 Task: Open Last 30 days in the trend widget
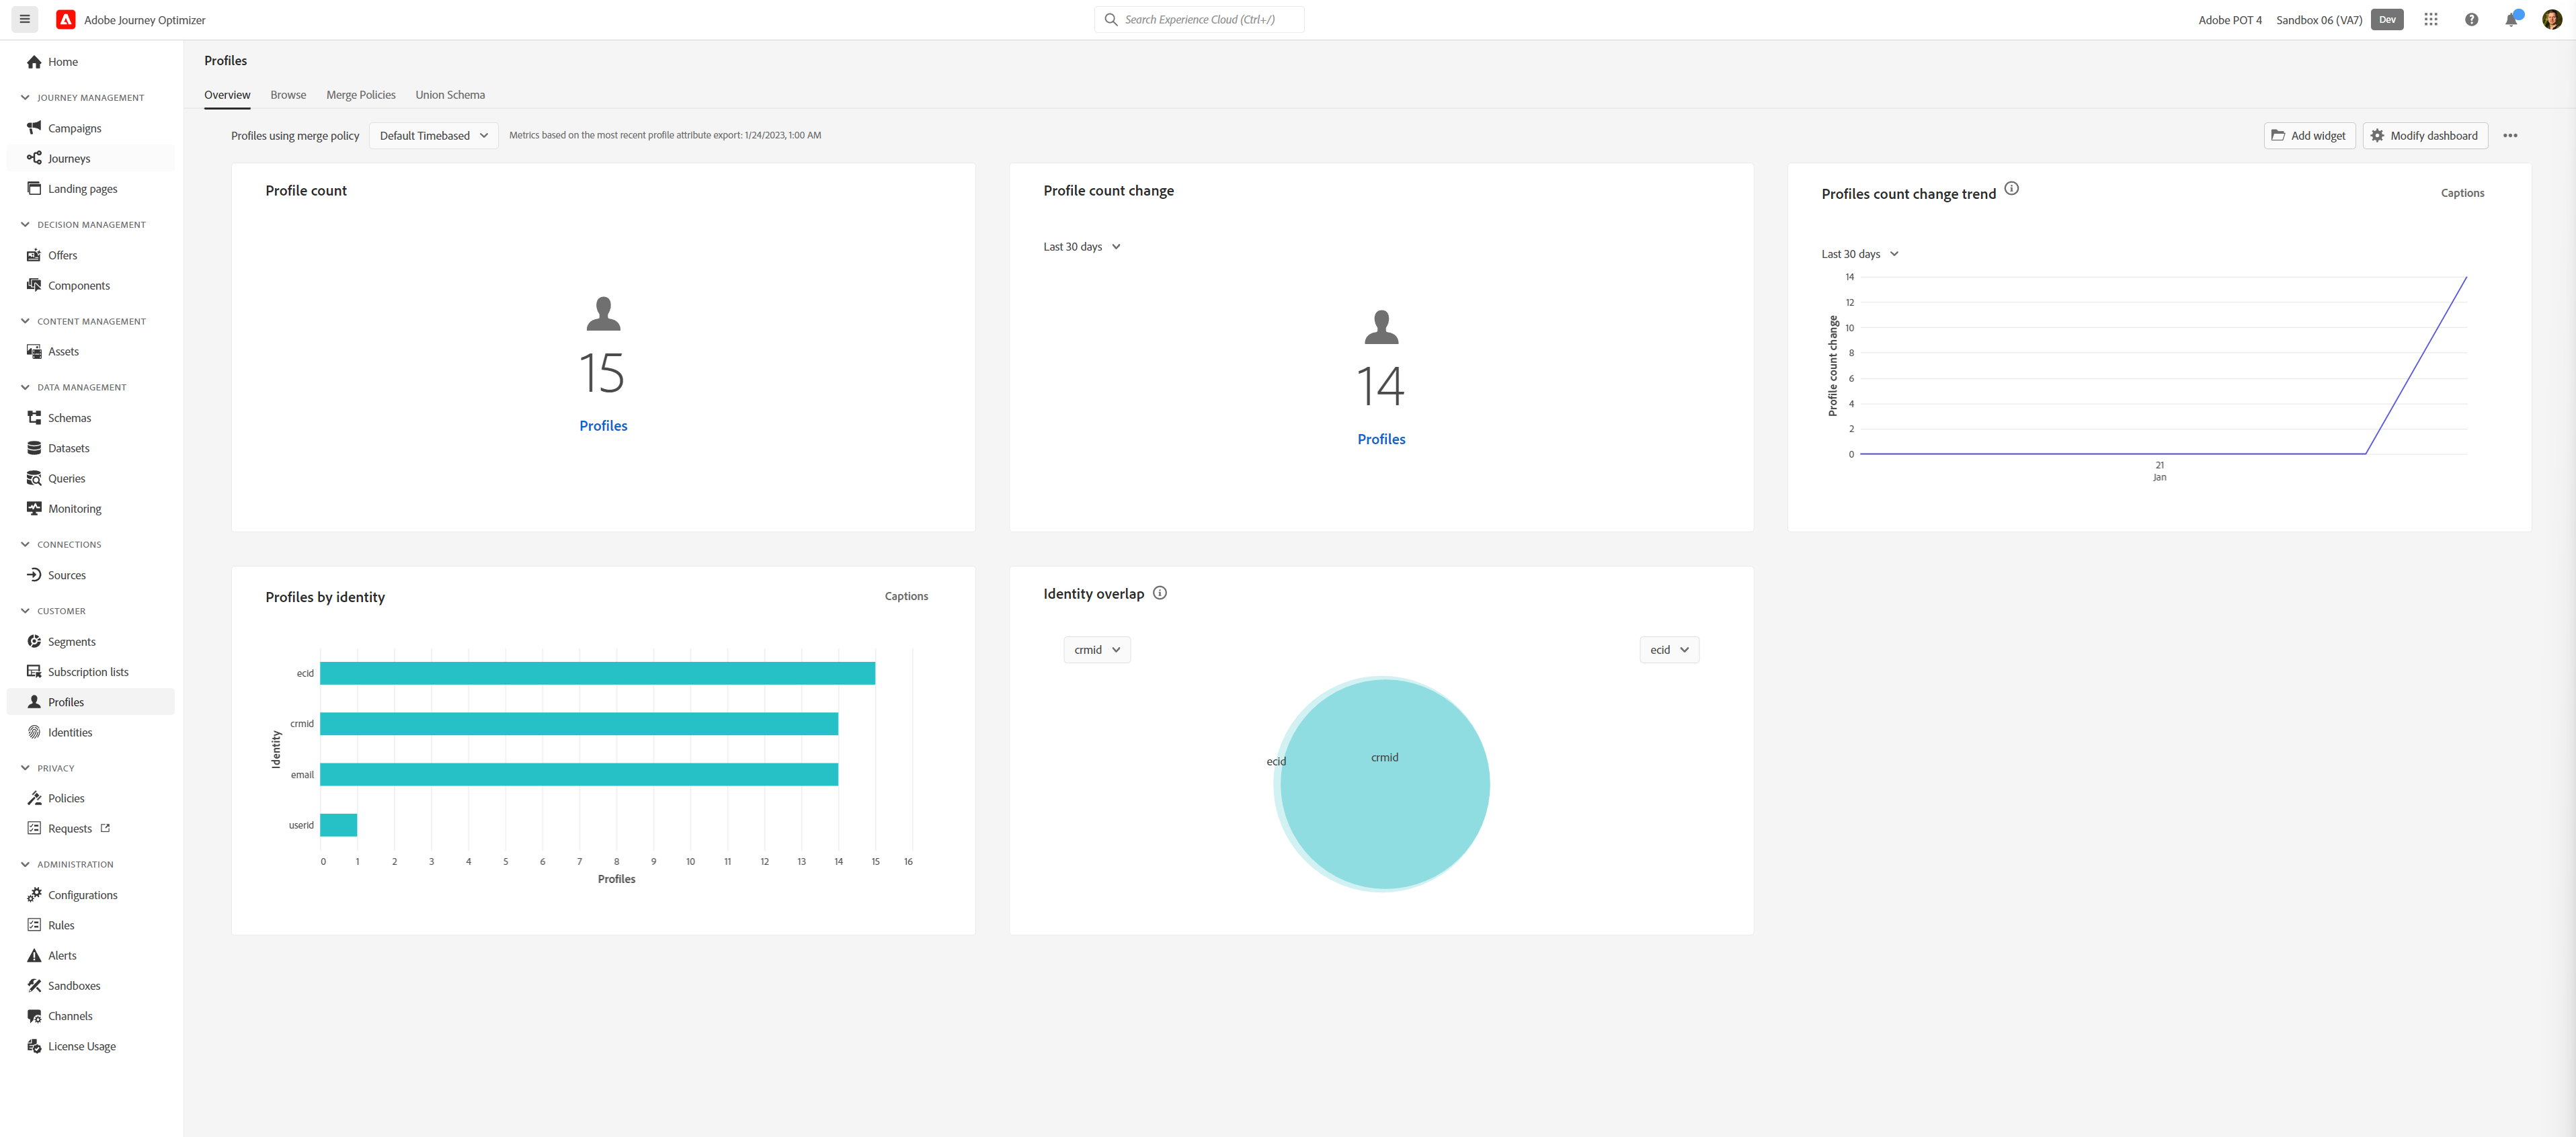point(1860,254)
